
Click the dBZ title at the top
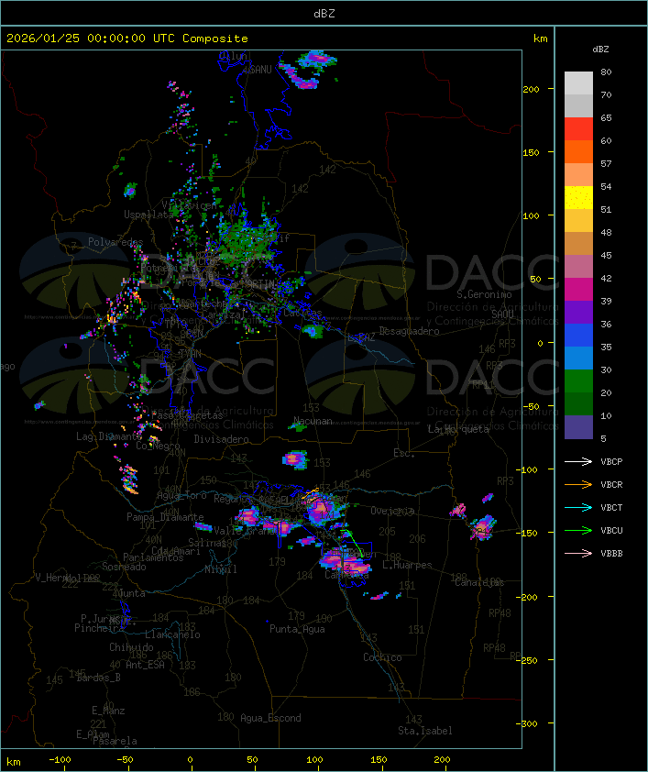pos(324,13)
